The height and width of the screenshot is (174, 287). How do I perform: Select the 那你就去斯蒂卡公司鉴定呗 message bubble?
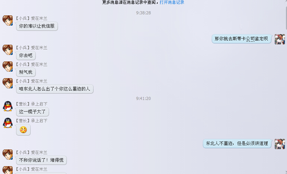(241, 39)
